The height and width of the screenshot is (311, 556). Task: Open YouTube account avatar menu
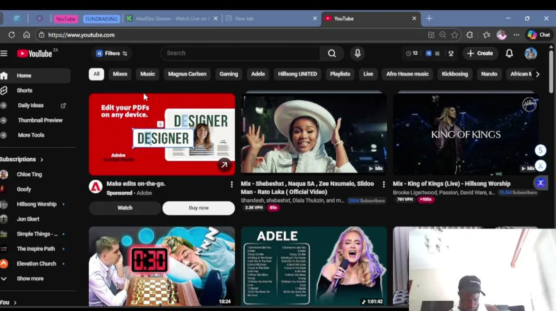click(531, 53)
